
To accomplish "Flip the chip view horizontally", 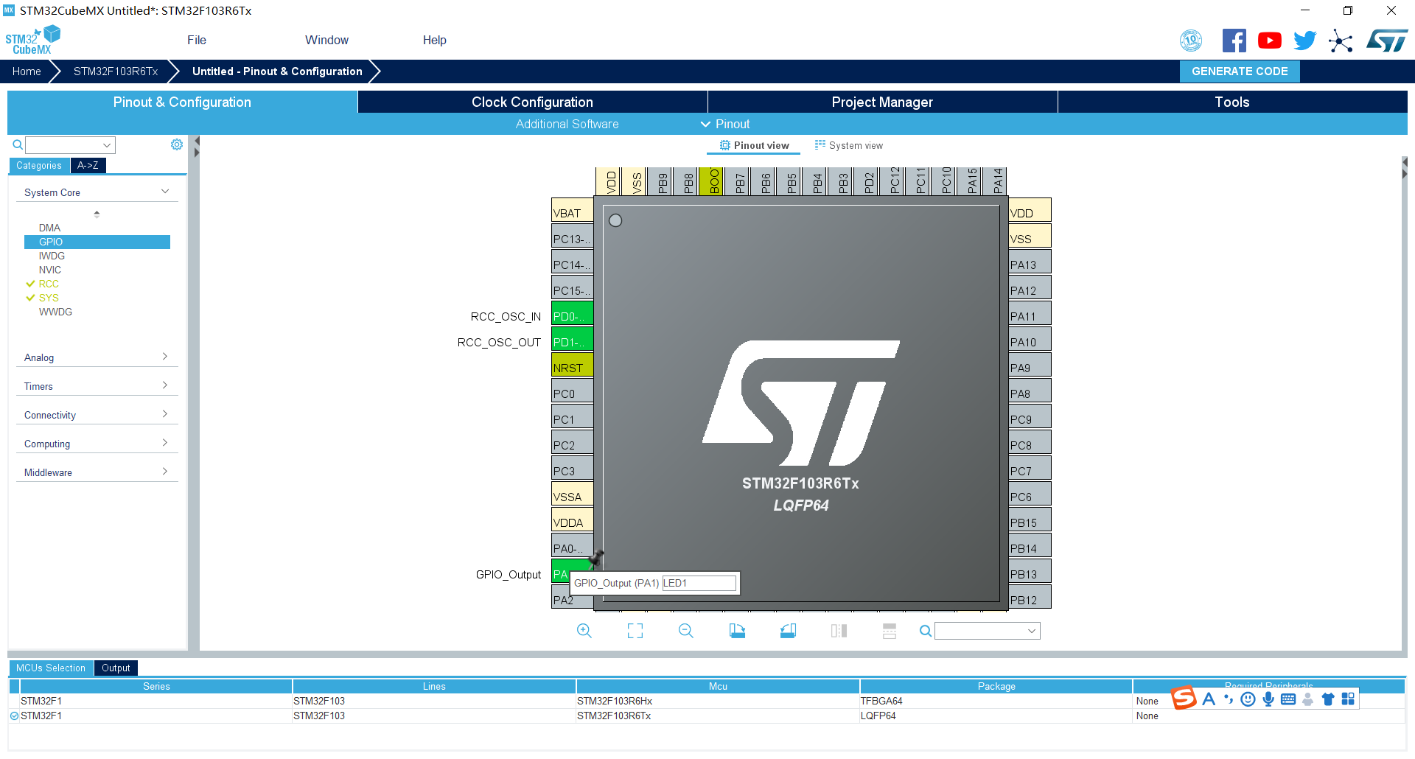I will point(839,631).
